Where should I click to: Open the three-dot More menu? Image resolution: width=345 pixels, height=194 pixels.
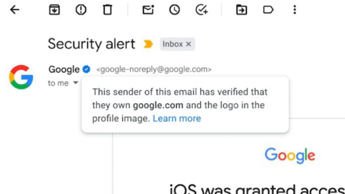click(294, 10)
